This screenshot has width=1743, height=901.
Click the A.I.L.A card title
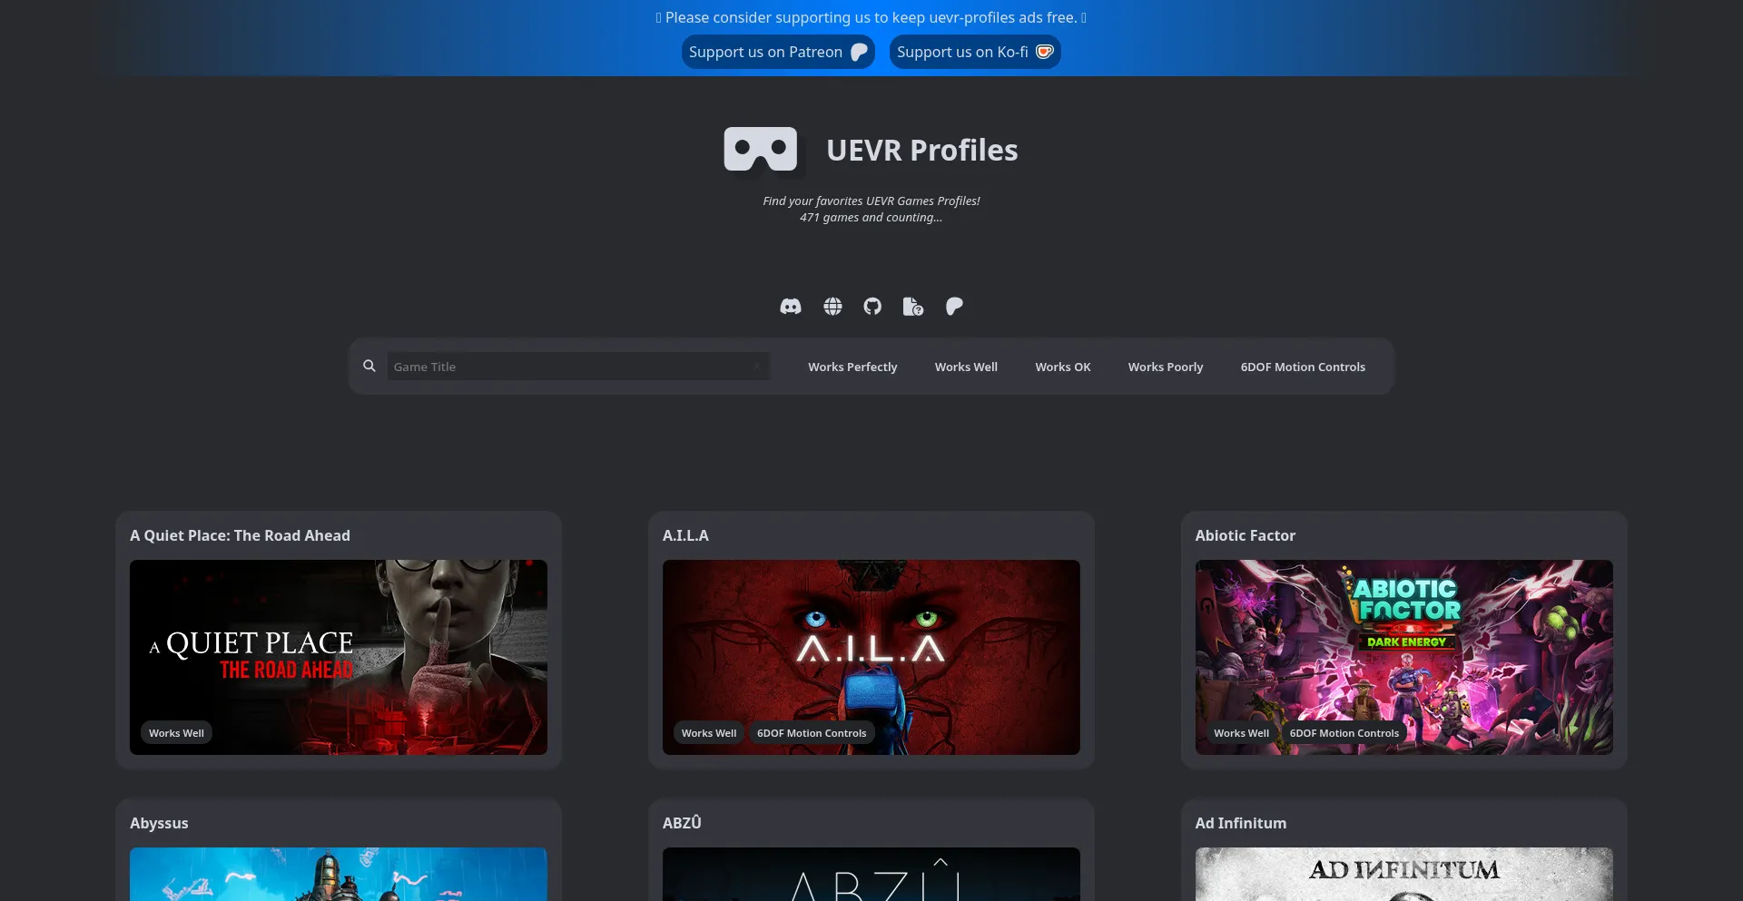pos(685,535)
